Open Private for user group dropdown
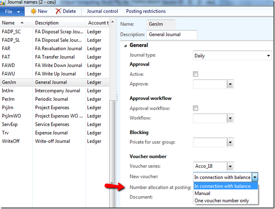This screenshot has width=275, height=209. tap(230, 142)
